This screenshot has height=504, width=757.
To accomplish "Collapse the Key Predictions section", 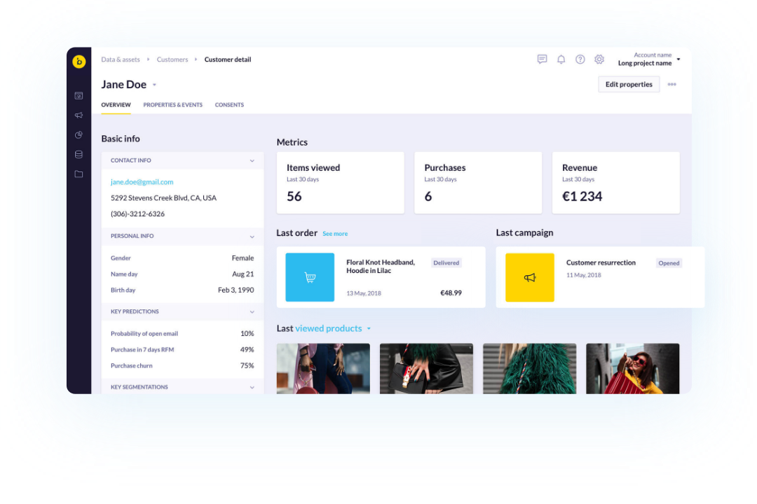I will [252, 312].
